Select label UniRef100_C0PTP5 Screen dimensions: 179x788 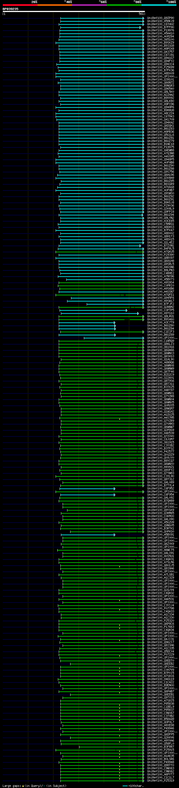(x=161, y=310)
